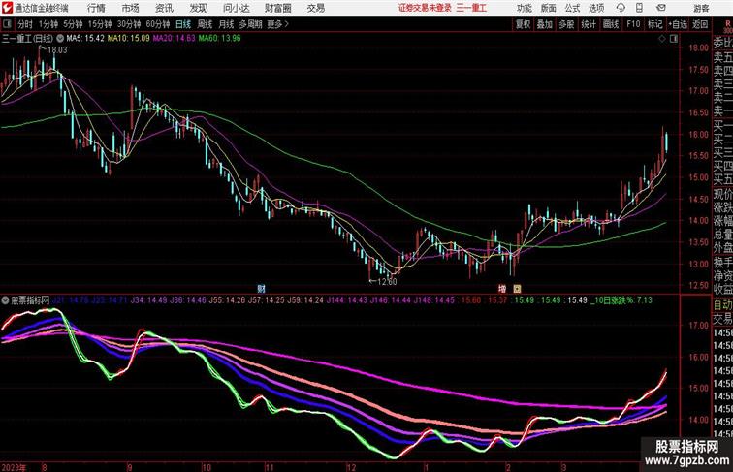Select the 周线 weekly period tab
This screenshot has height=472, width=733.
click(205, 24)
